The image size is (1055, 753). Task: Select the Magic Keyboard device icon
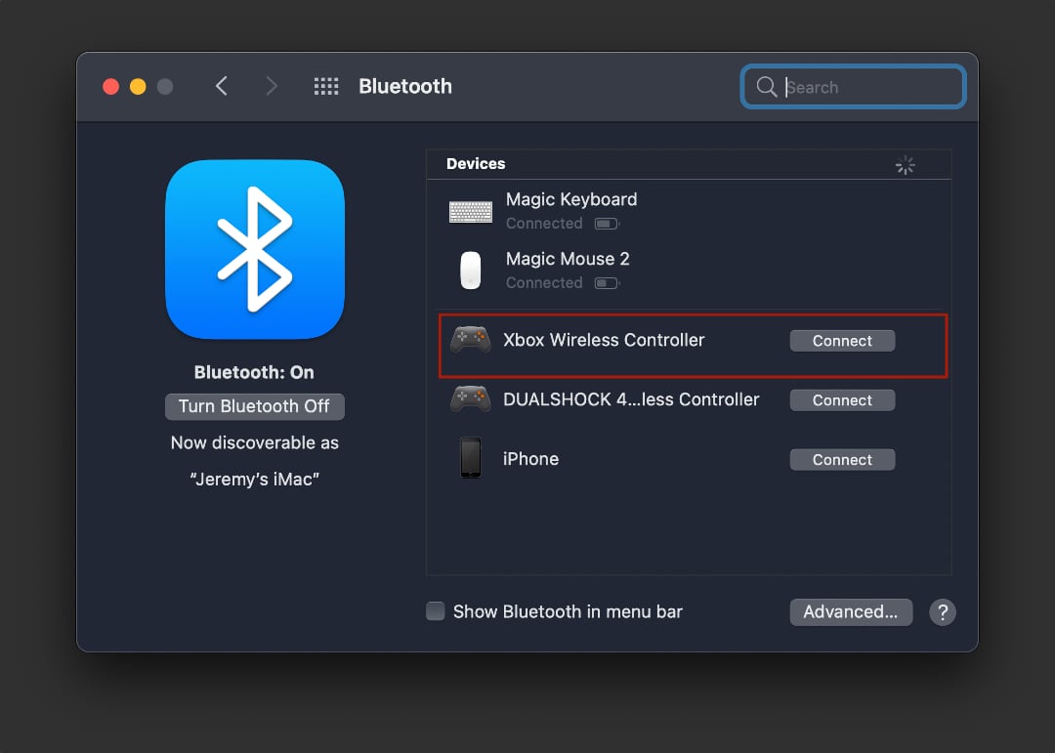coord(470,212)
